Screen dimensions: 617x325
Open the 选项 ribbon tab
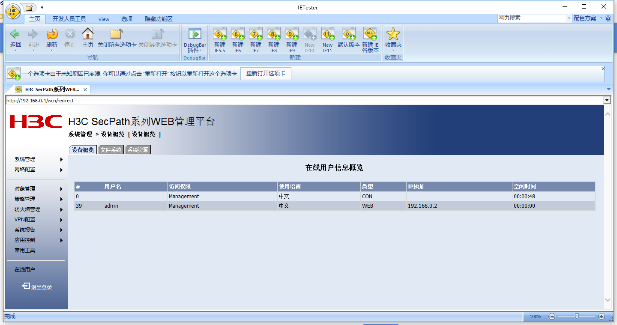point(127,19)
